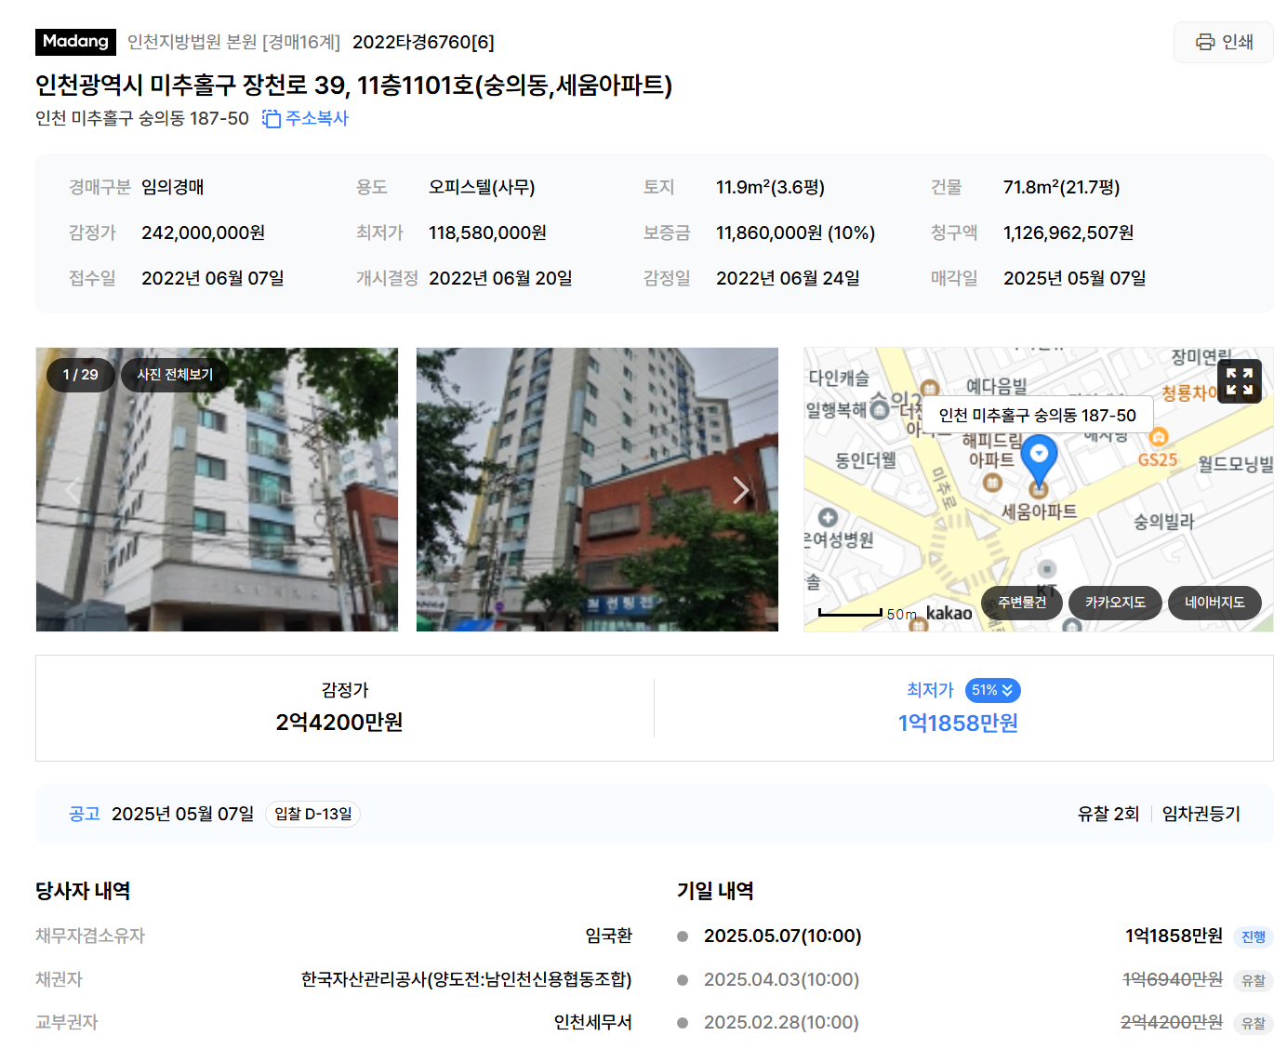Click the court name 인천지방법원 본원 [경매16계]
The width and height of the screenshot is (1287, 1049).
[x=233, y=42]
